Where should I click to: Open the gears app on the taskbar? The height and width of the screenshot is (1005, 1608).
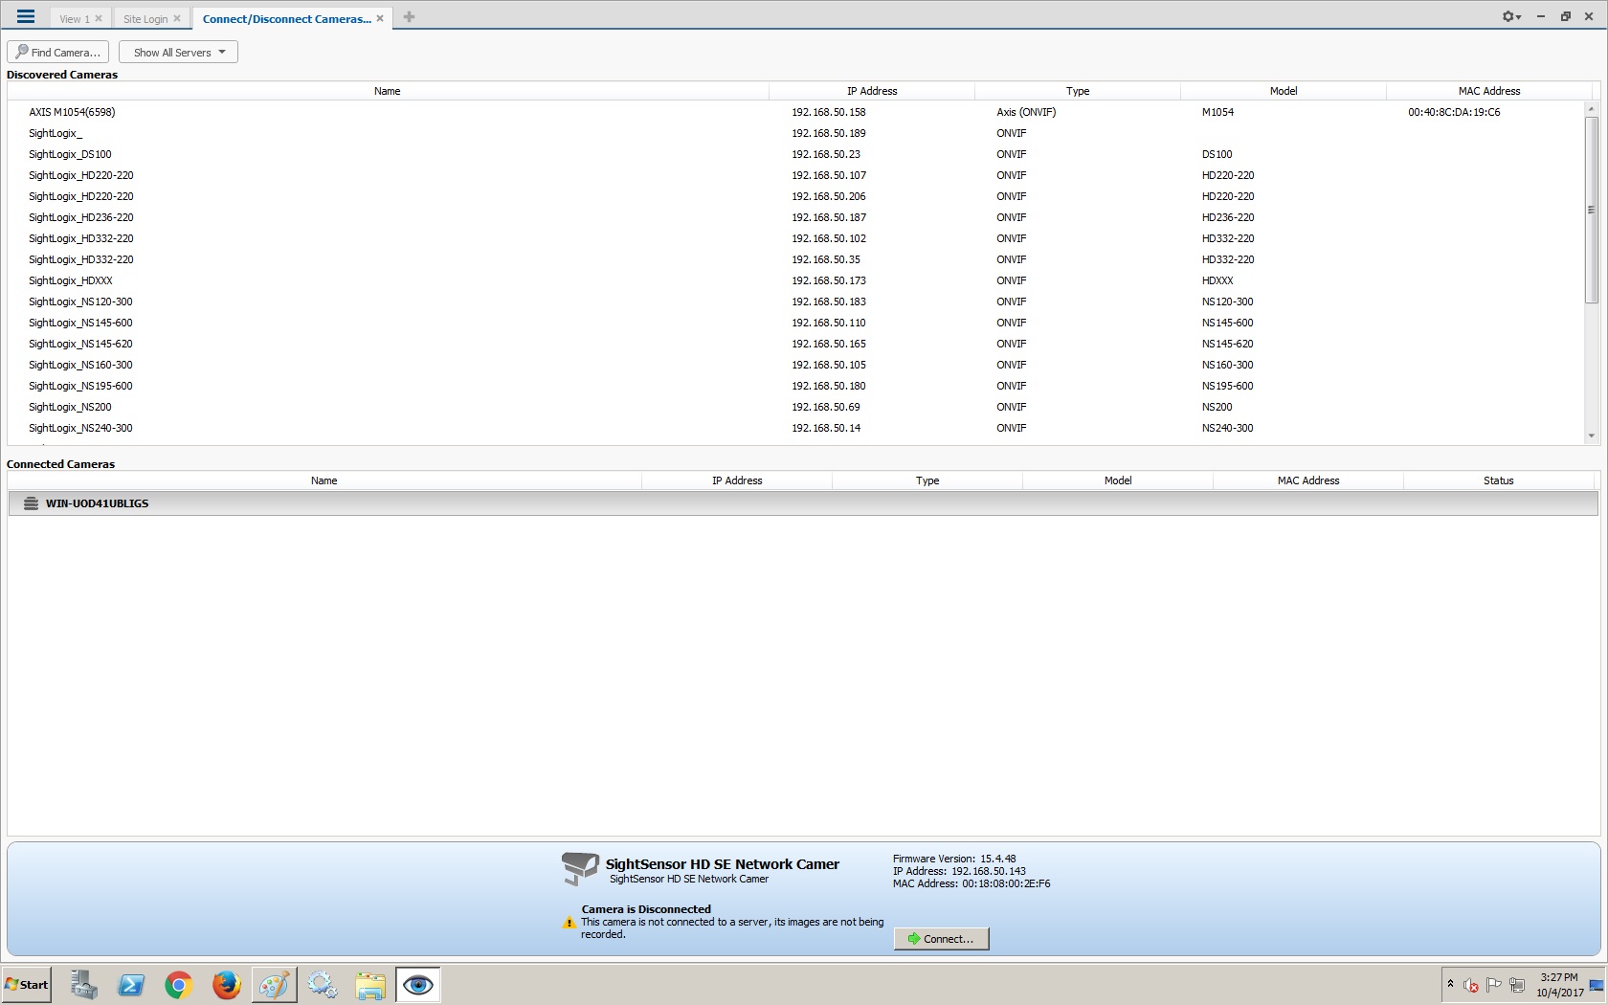323,985
